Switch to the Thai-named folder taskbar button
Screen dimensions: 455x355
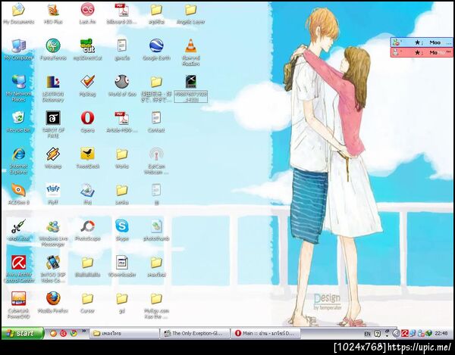(124, 333)
